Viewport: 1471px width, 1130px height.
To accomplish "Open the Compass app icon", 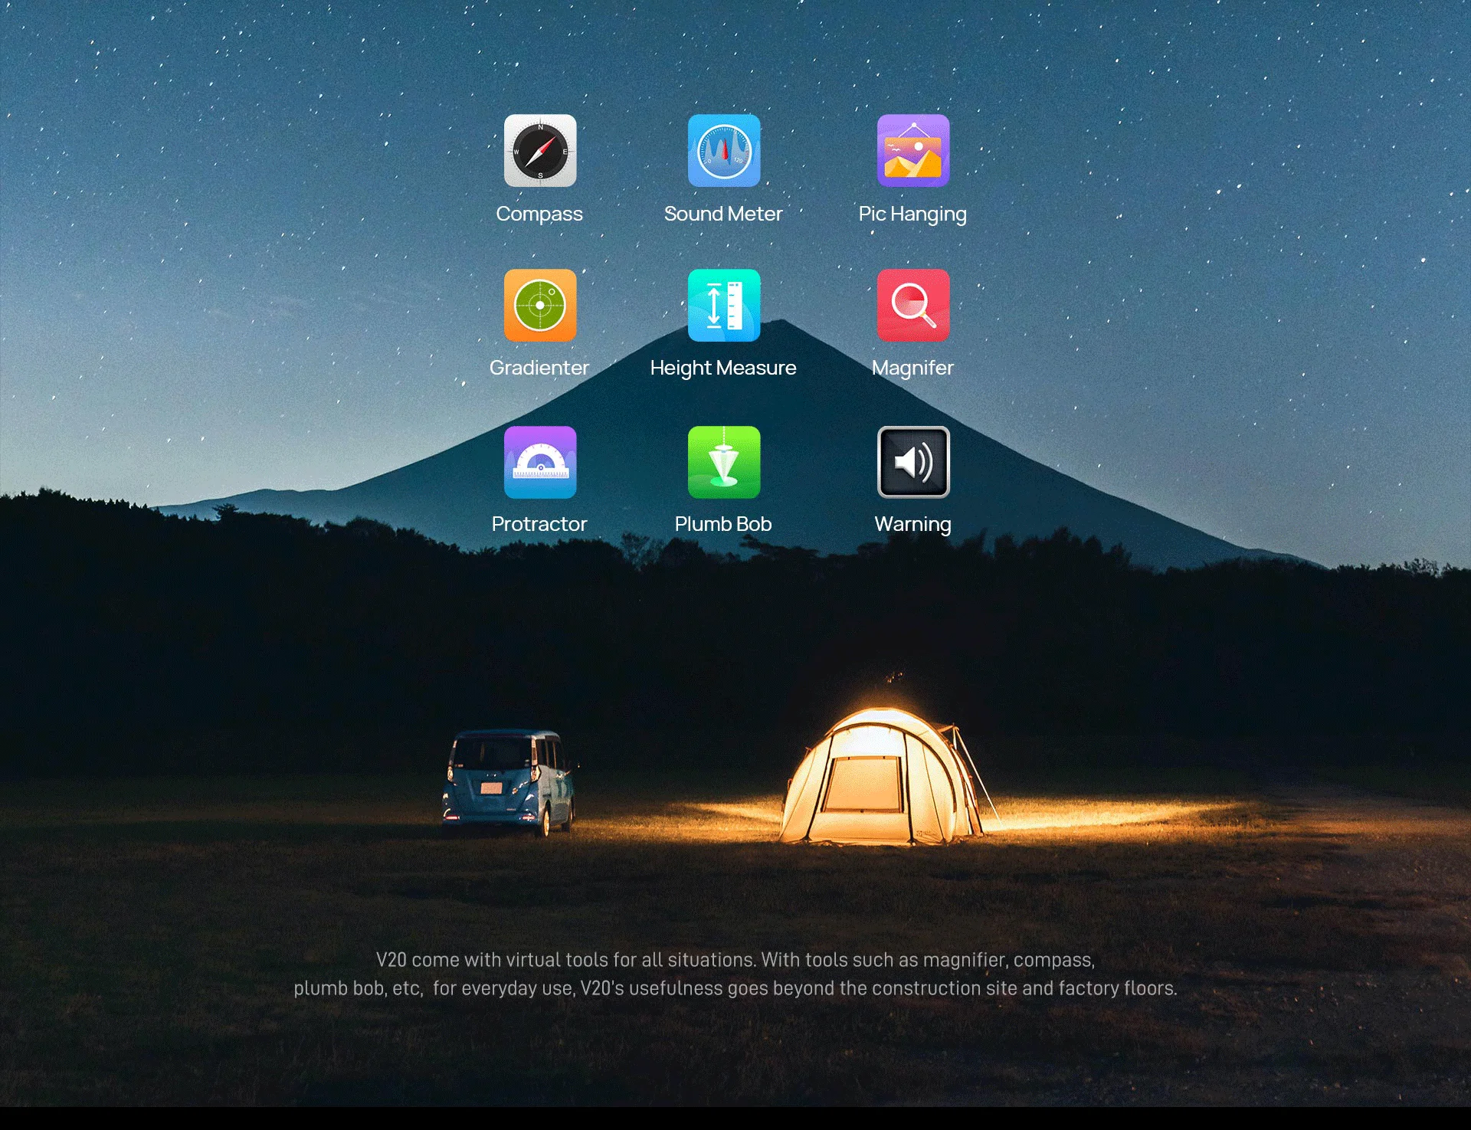I will 540,151.
